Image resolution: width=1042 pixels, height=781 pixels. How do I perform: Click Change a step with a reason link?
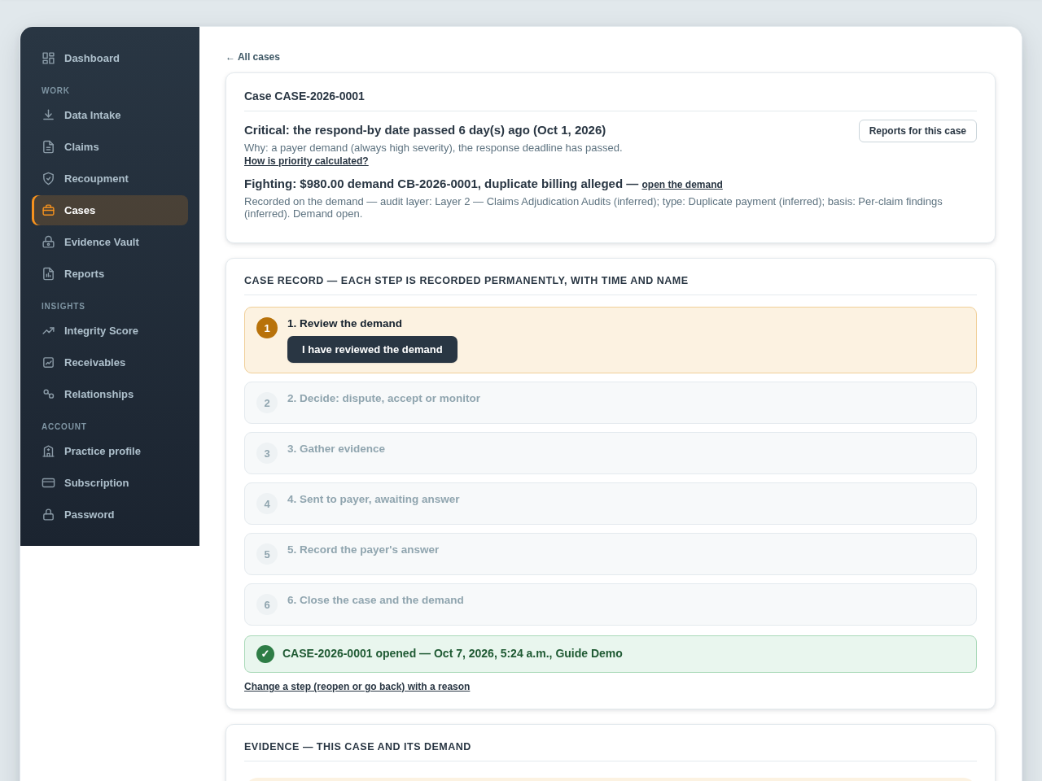tap(357, 687)
